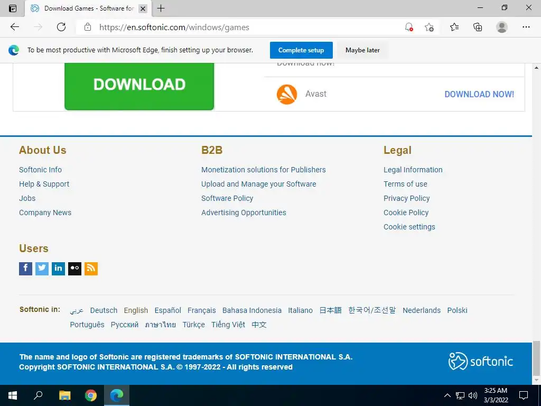Open Softonic Flickr icon

pyautogui.click(x=74, y=269)
